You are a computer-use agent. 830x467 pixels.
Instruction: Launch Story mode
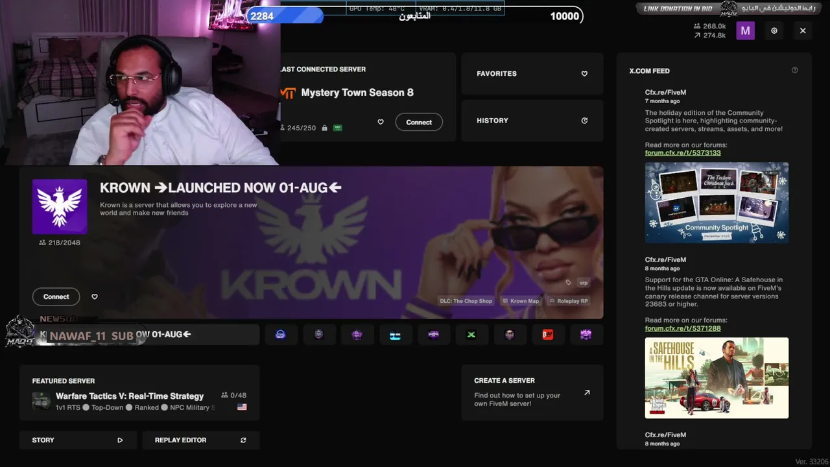click(x=78, y=440)
